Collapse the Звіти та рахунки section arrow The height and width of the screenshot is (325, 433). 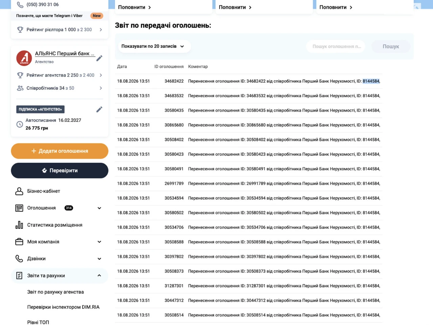click(99, 276)
